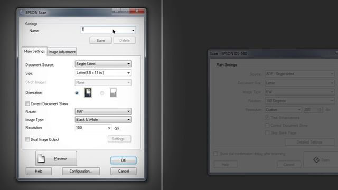Image resolution: width=338 pixels, height=190 pixels.
Task: Click the EPSON Scan title bar icon
Action: pos(21,12)
